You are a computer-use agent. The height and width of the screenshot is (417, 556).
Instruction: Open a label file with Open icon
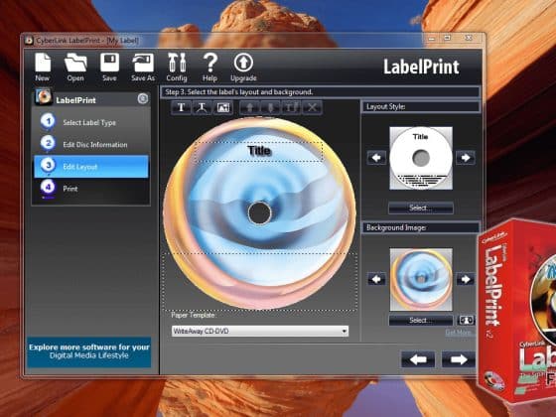point(75,68)
